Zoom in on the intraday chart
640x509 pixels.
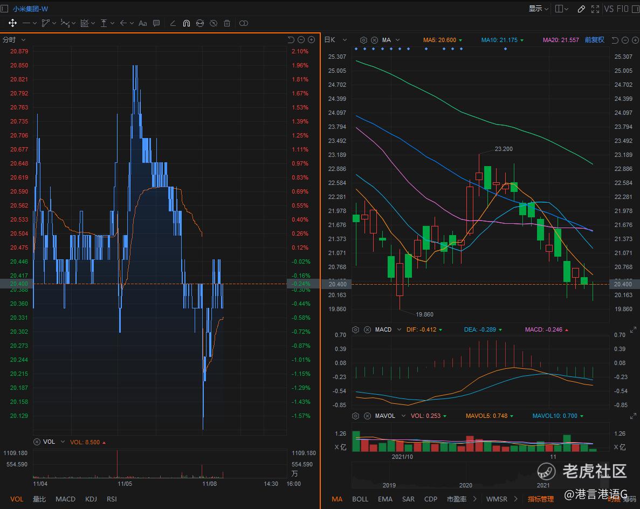pyautogui.click(x=311, y=40)
